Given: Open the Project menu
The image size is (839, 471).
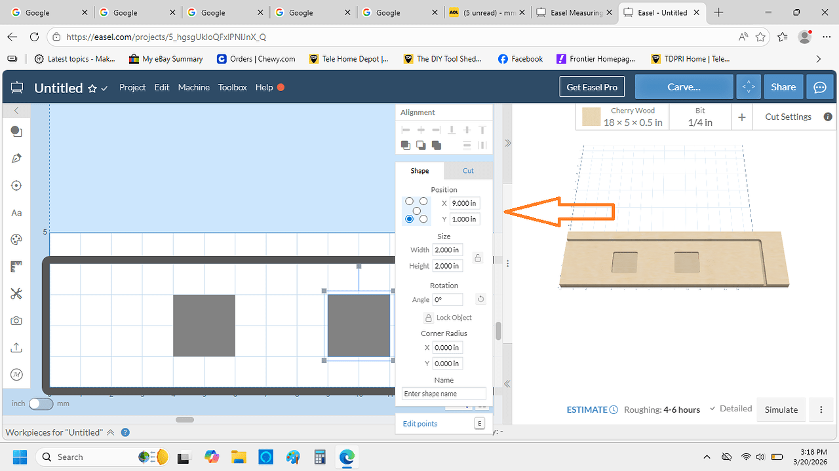Looking at the screenshot, I should tap(132, 87).
